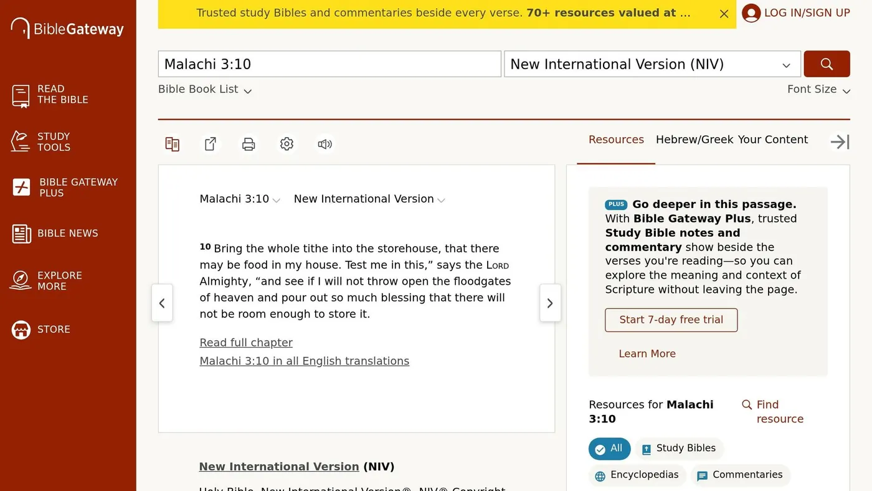Go to previous verse arrow

[x=162, y=303]
